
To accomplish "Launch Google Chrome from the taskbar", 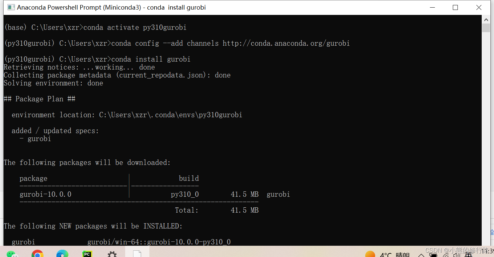I will tap(38, 254).
